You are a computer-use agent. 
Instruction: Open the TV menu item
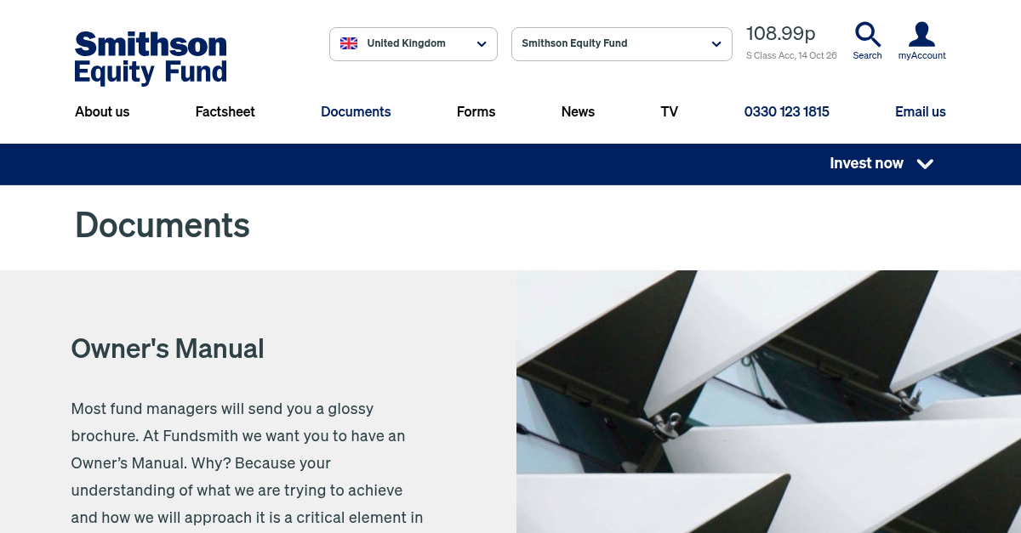[x=670, y=111]
